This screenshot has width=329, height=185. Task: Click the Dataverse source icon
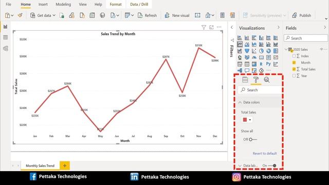click(x=102, y=15)
